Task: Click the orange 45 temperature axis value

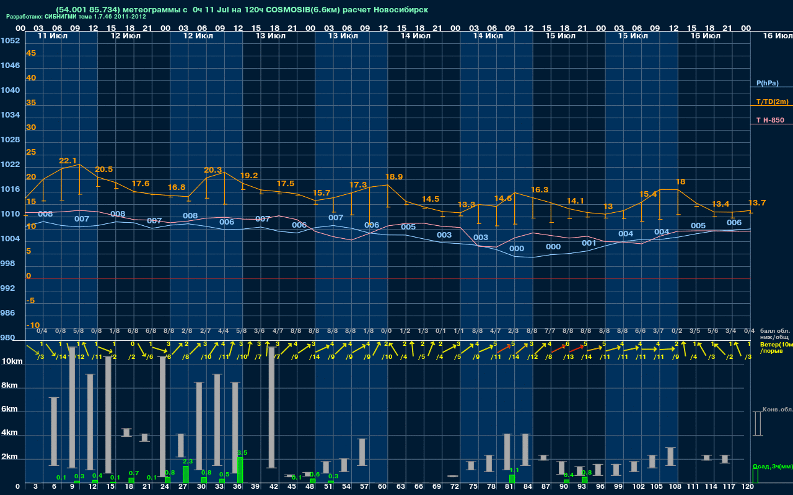Action: pyautogui.click(x=31, y=53)
